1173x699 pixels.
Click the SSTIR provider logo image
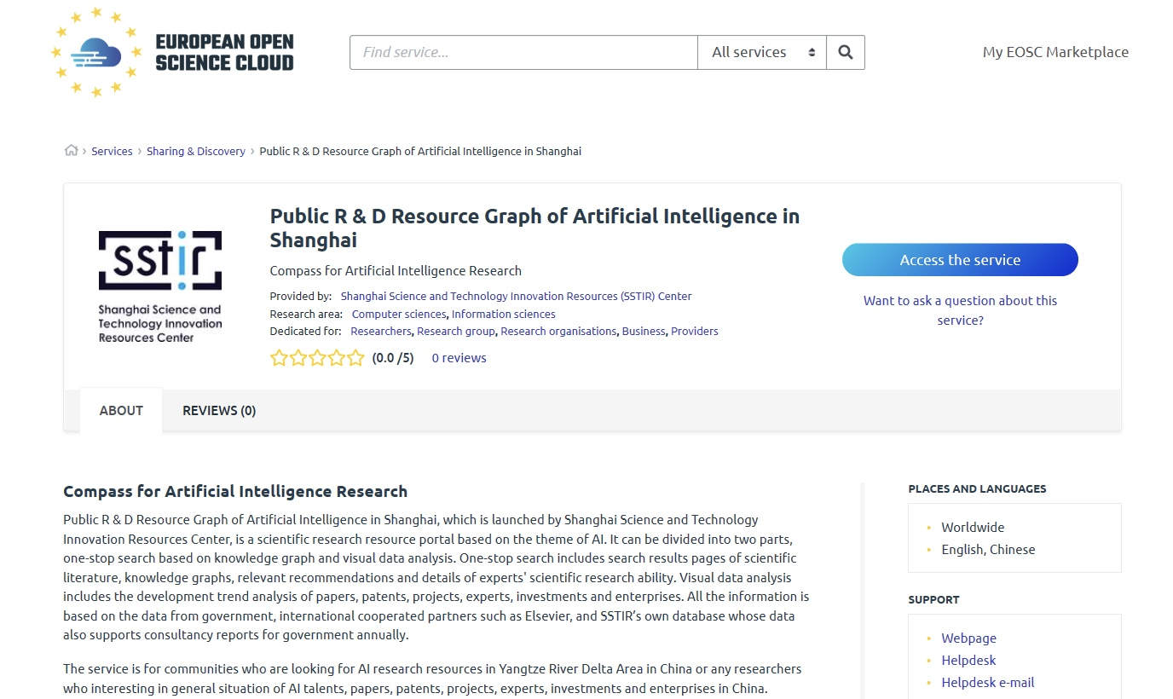click(x=160, y=286)
